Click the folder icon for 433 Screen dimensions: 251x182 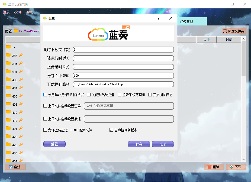pos(8,152)
